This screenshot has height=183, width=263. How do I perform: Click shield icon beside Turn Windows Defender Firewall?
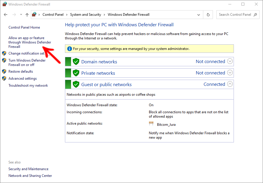pos(4,60)
